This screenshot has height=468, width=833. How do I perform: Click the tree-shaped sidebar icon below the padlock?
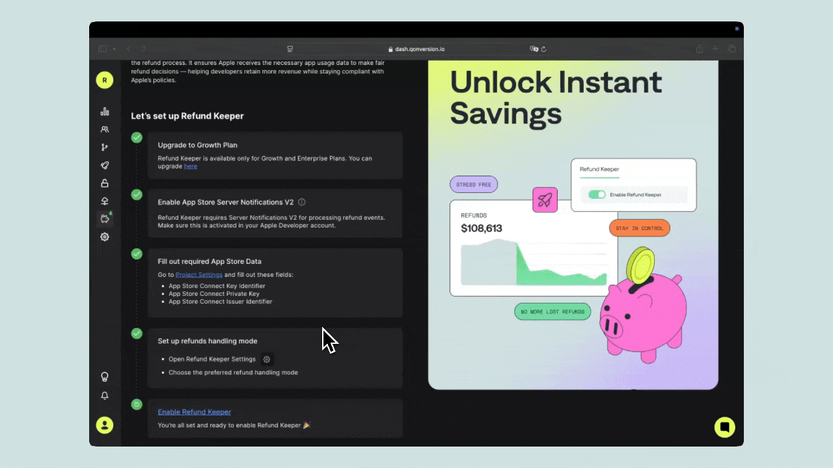tap(105, 201)
